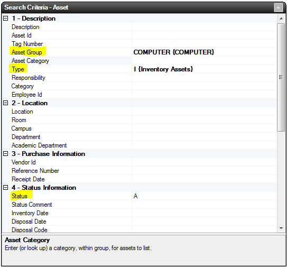Select the Employee Id label
The height and width of the screenshot is (267, 287).
[27, 95]
